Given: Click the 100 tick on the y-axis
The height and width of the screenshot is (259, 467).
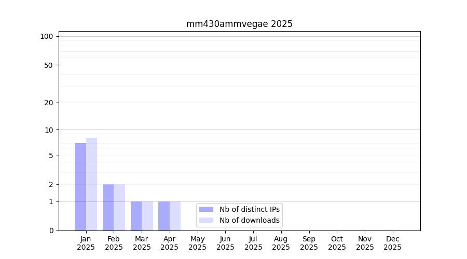Looking at the screenshot, I should point(47,36).
